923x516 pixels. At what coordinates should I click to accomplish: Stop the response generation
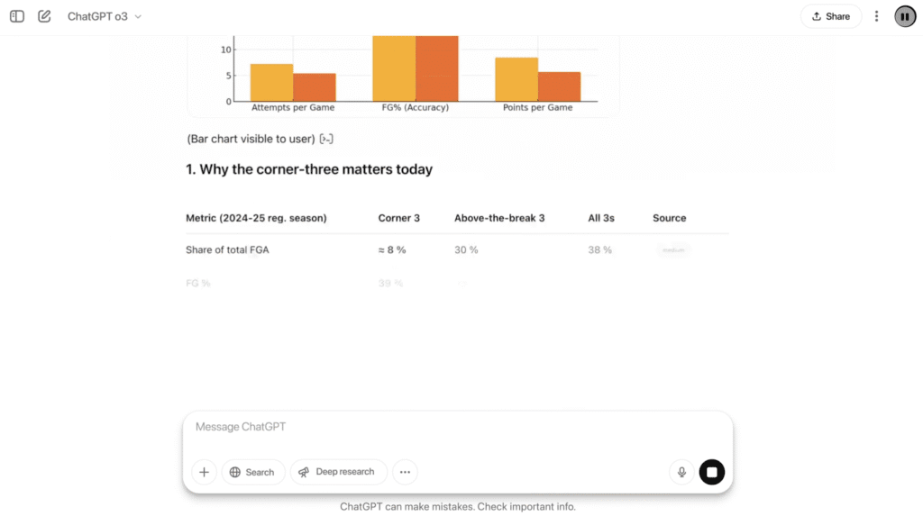click(711, 472)
